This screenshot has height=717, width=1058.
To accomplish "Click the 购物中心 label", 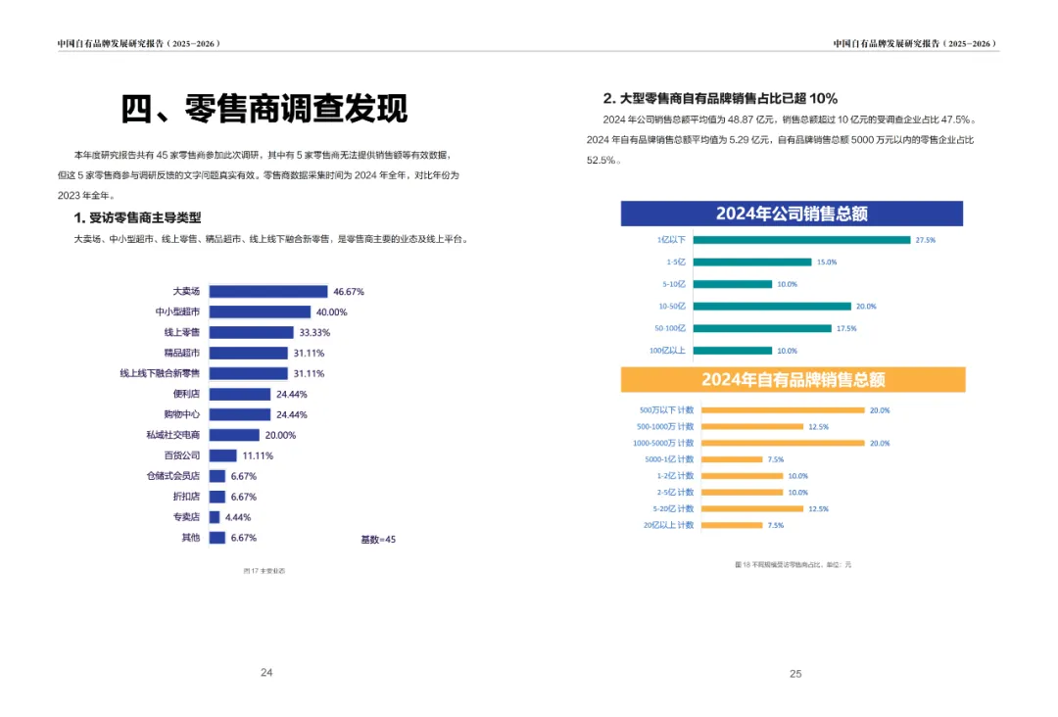I will (182, 414).
